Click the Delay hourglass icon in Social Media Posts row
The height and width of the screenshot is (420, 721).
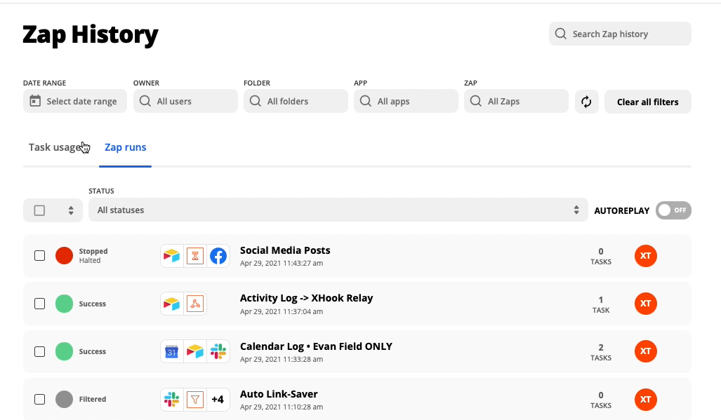[195, 256]
